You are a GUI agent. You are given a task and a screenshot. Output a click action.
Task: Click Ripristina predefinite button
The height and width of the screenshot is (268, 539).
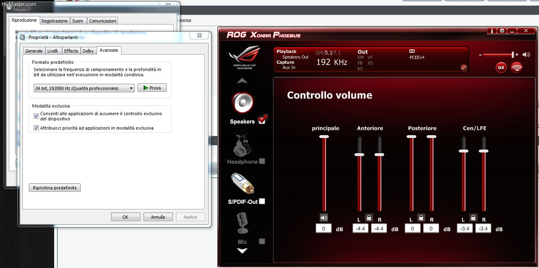click(x=55, y=188)
